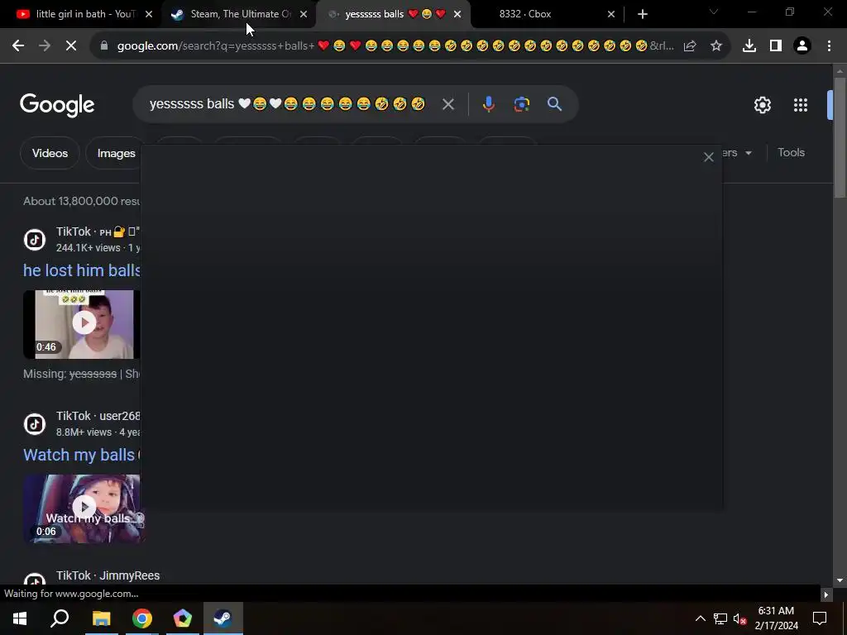Click the About 13,800,000 results text
Image resolution: width=847 pixels, height=635 pixels.
(x=82, y=201)
